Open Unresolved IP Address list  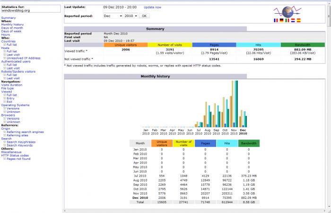click(x=23, y=58)
